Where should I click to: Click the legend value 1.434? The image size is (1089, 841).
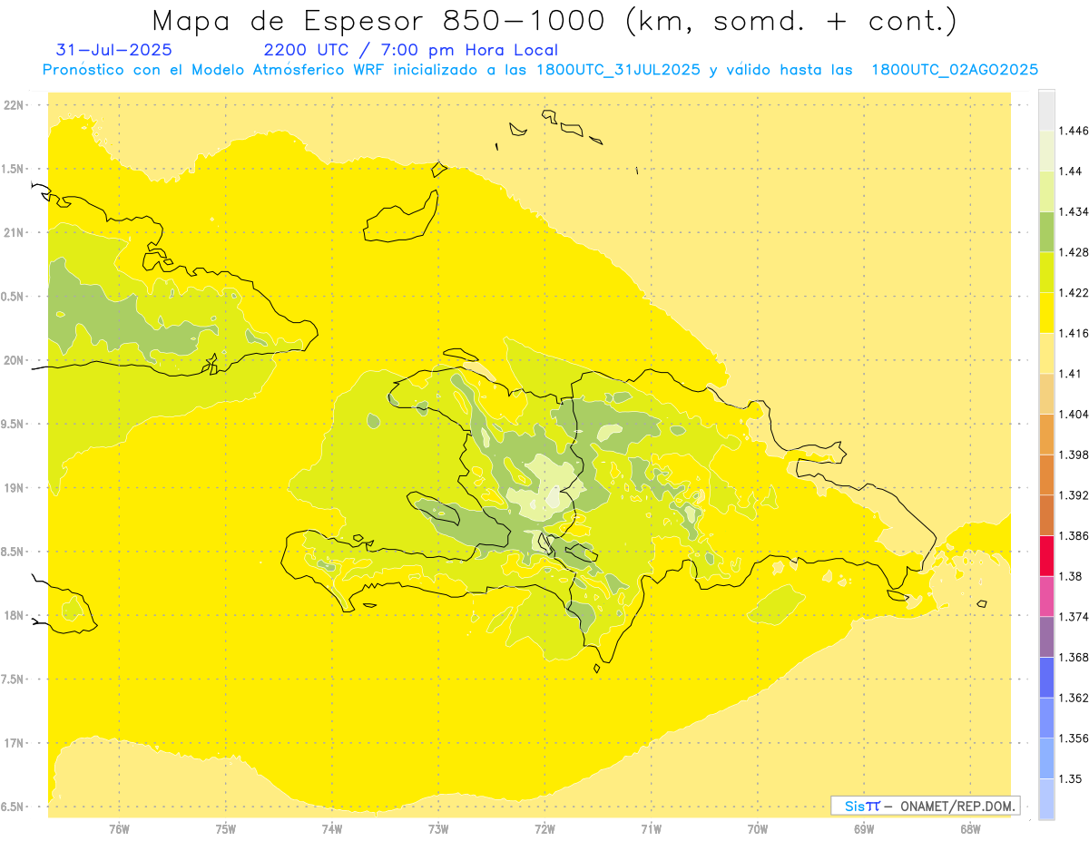pyautogui.click(x=1074, y=211)
